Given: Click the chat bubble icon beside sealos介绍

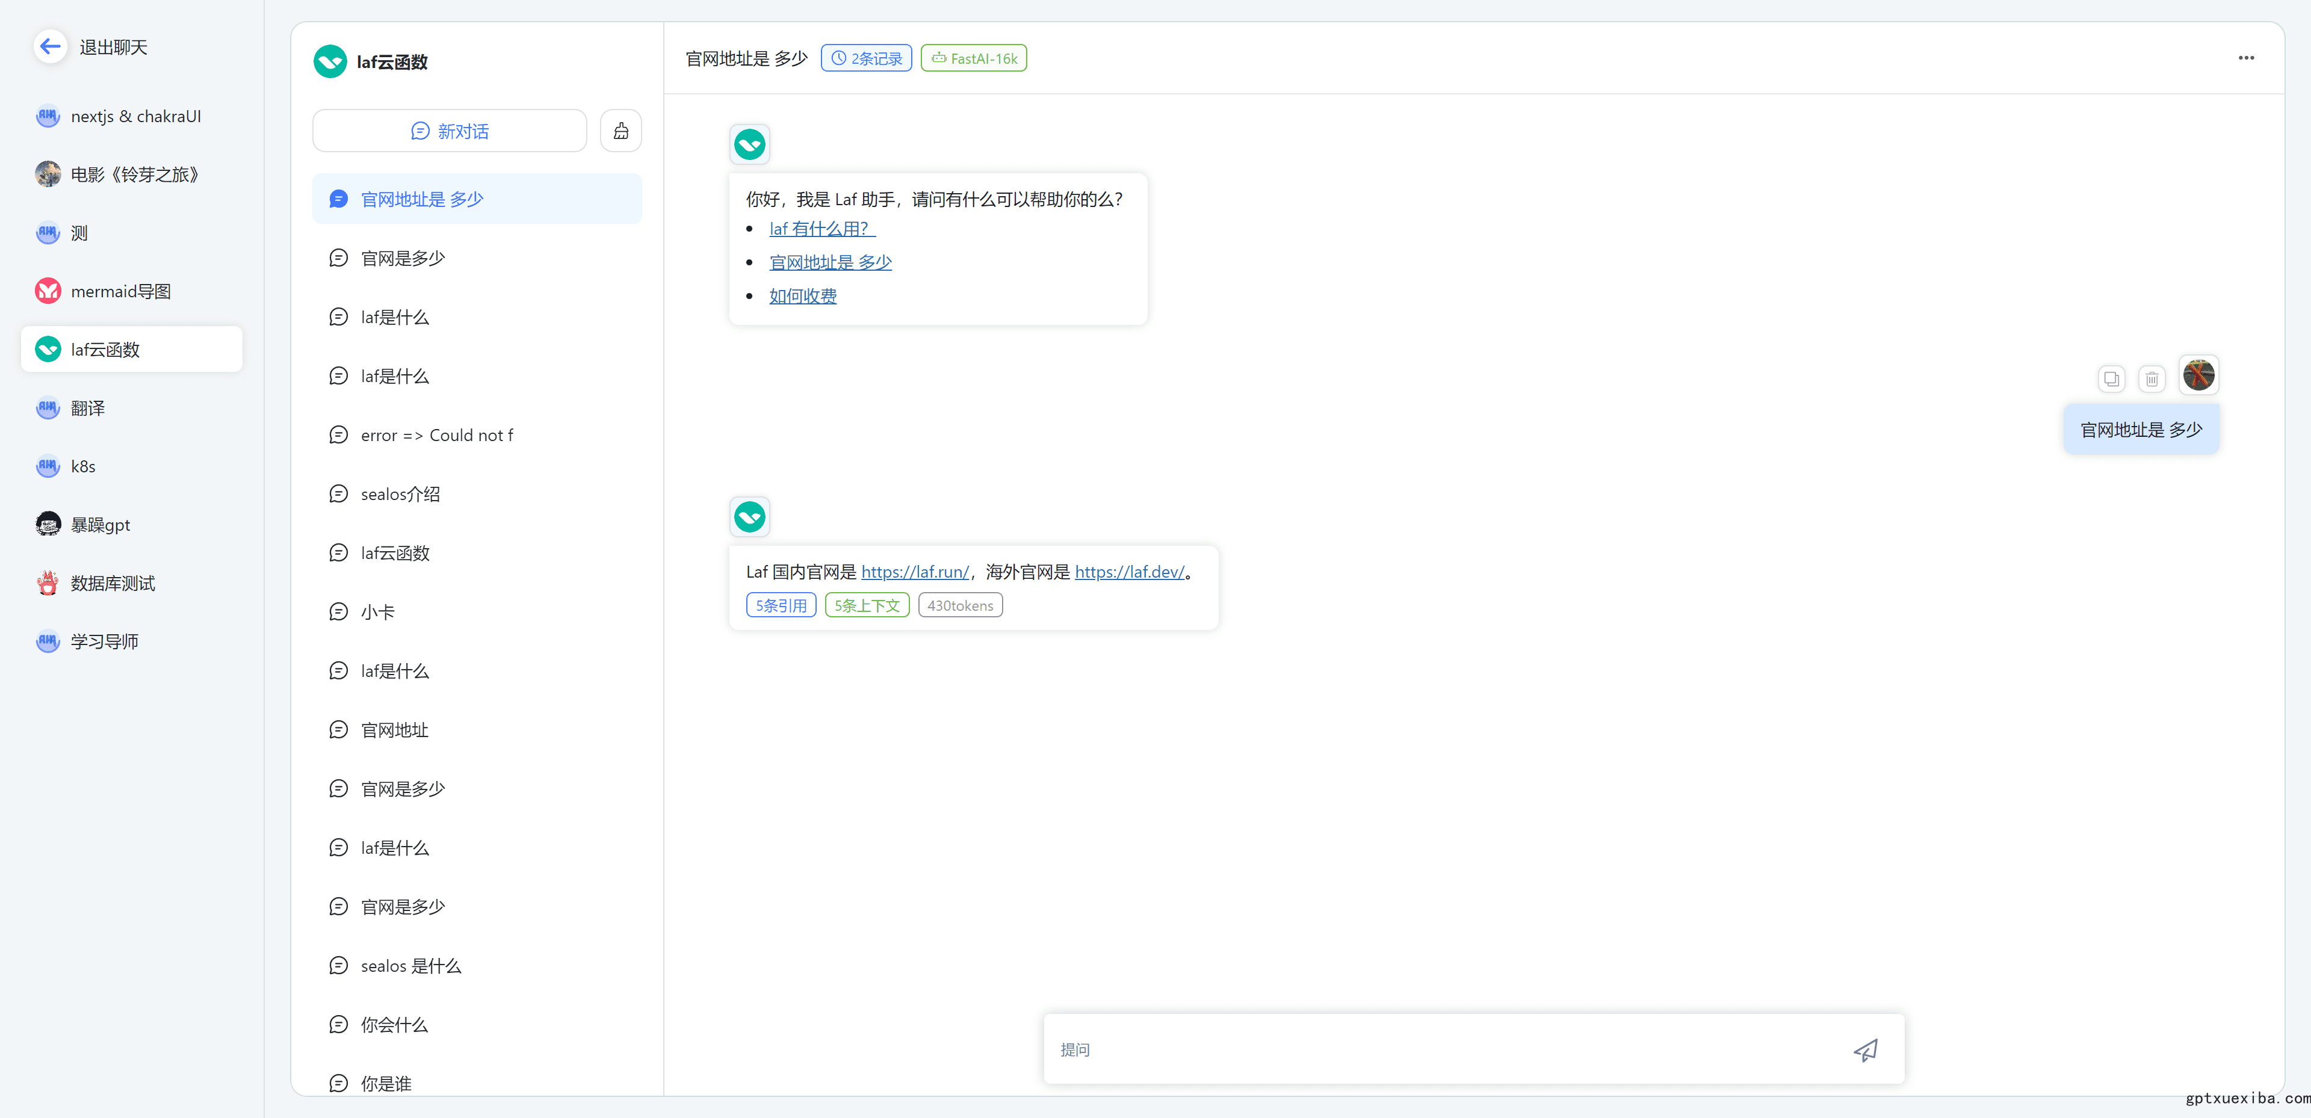Looking at the screenshot, I should click(338, 493).
